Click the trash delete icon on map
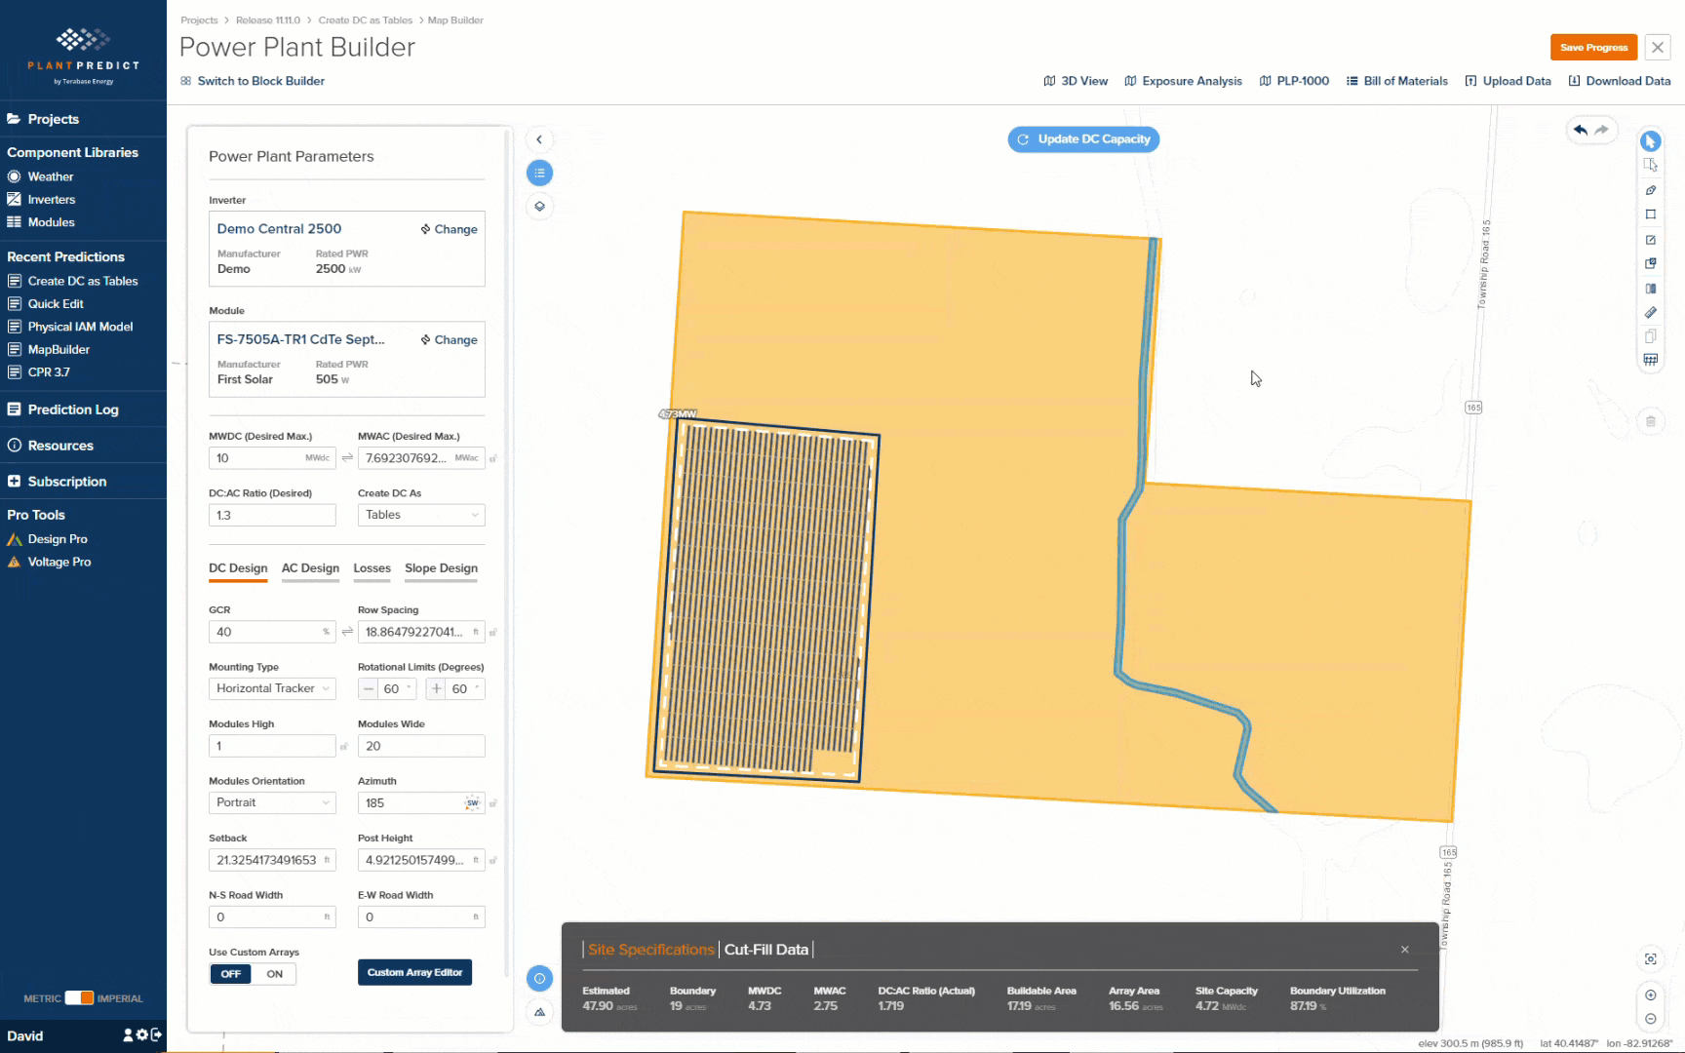1685x1053 pixels. (x=1650, y=421)
